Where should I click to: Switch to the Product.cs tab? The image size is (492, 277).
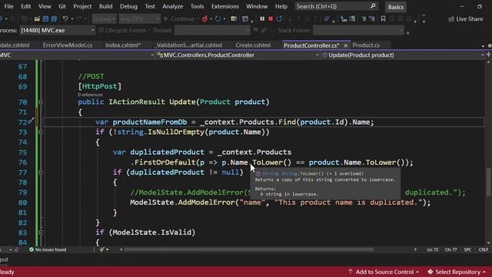pos(366,45)
